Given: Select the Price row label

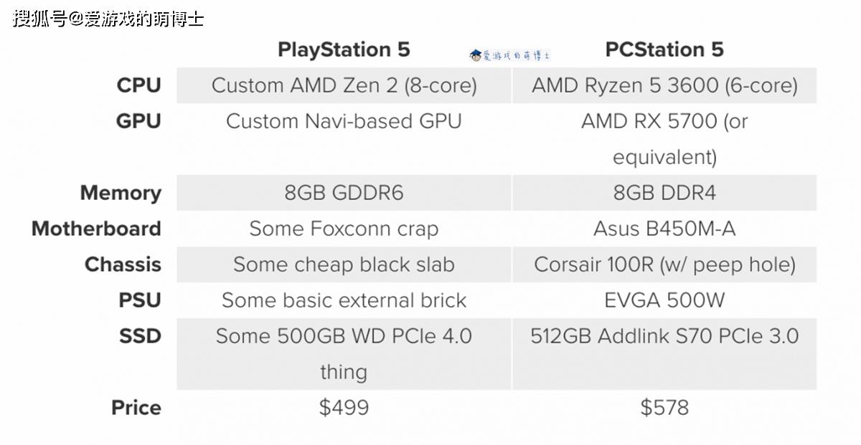Looking at the screenshot, I should click(136, 408).
